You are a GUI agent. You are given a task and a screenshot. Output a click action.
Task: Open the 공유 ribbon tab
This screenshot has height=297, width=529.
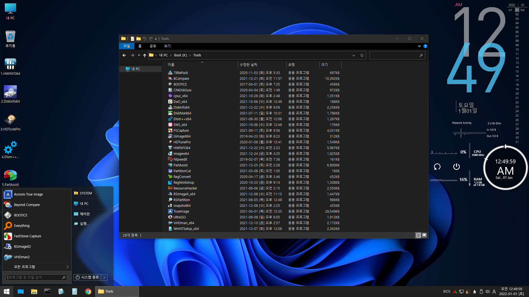pos(153,46)
